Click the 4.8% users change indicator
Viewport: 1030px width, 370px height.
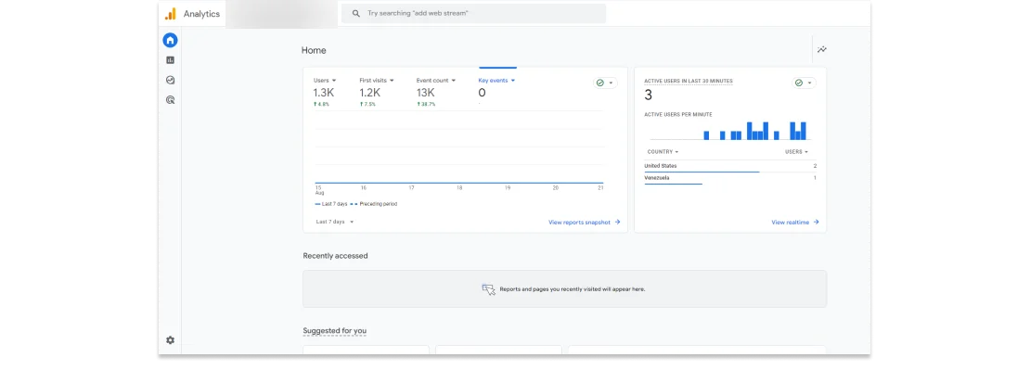tap(320, 104)
